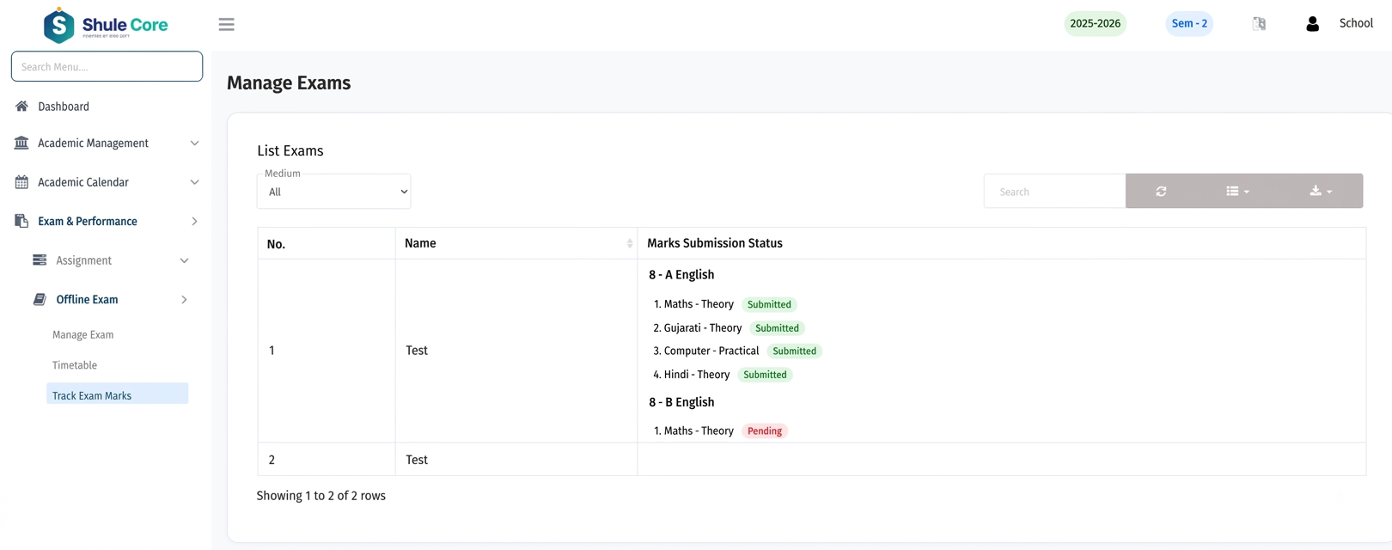Click the Pending badge for 8 - B Maths
The width and height of the screenshot is (1392, 550).
click(765, 431)
